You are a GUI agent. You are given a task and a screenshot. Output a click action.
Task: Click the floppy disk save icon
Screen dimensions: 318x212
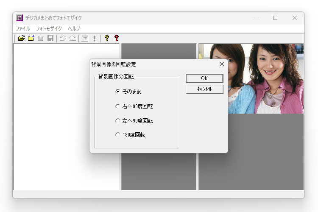[50, 38]
